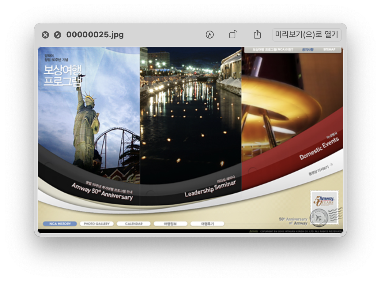Click the PHOTO GALLERY pill in the image
Viewport: 381px width, 282px height.
(97, 224)
